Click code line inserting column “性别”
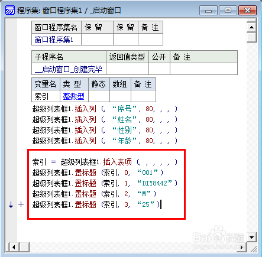Viewport: 262px width, 257px height. pos(105,130)
